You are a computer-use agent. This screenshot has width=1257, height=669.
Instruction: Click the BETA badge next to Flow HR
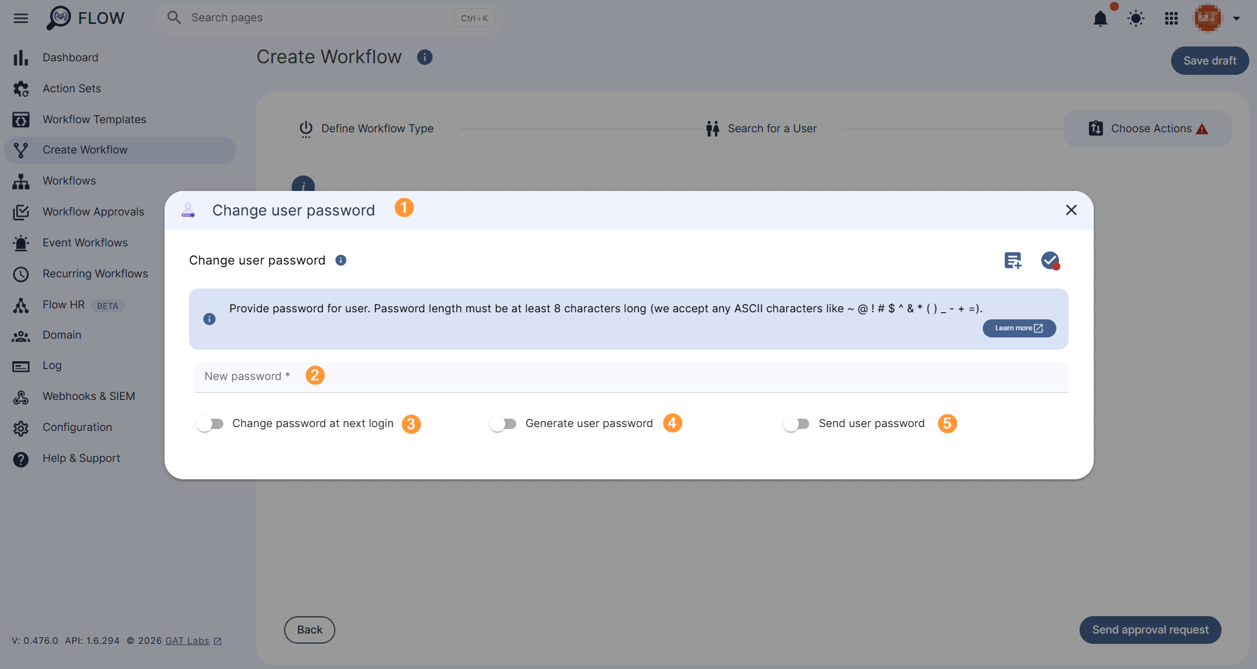(107, 306)
